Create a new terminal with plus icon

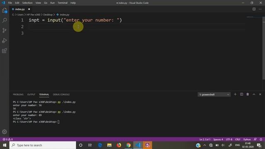point(235,94)
